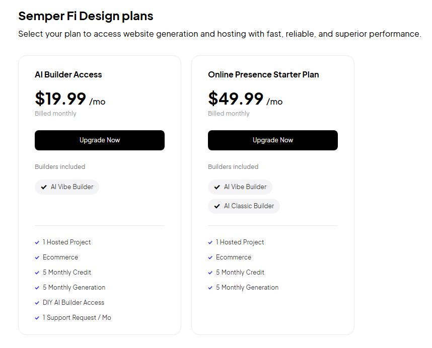Click the Semper Fi Design plans heading
432x348 pixels.
[x=86, y=16]
